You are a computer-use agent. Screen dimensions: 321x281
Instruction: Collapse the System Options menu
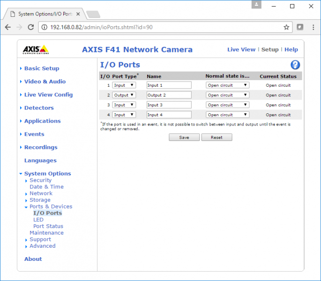(47, 174)
